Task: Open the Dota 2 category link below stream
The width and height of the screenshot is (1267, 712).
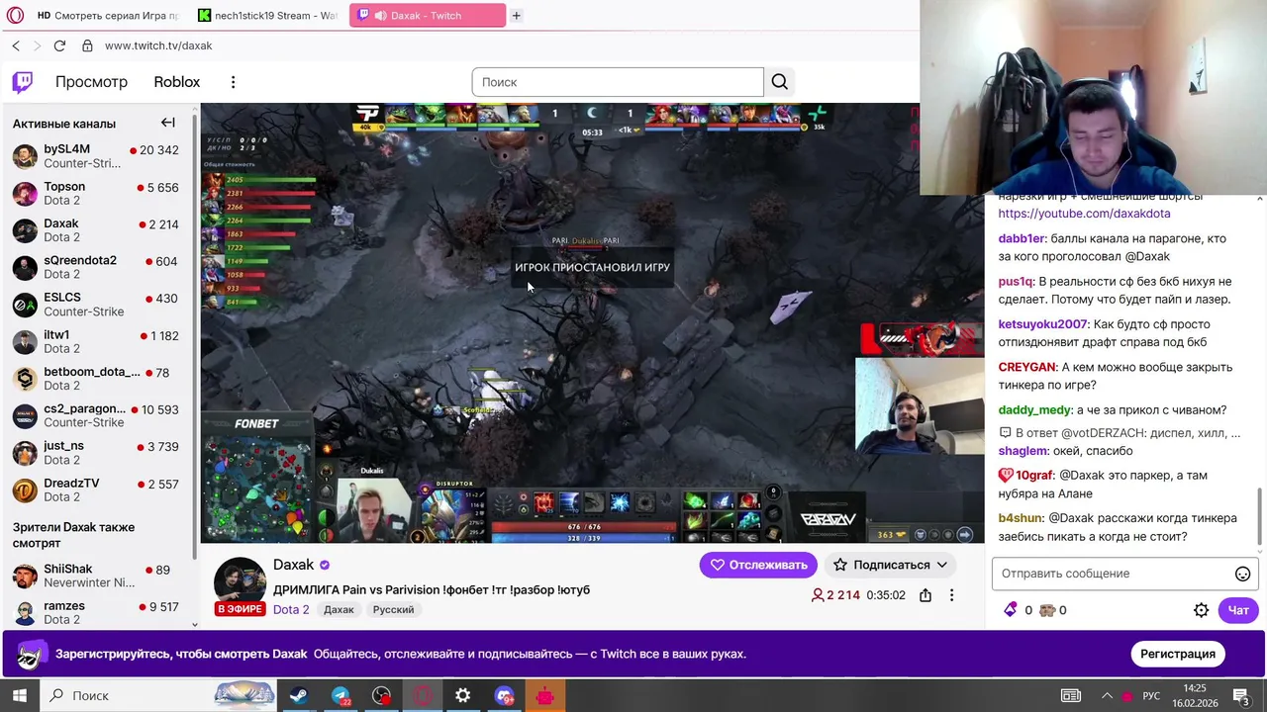Action: click(x=291, y=609)
